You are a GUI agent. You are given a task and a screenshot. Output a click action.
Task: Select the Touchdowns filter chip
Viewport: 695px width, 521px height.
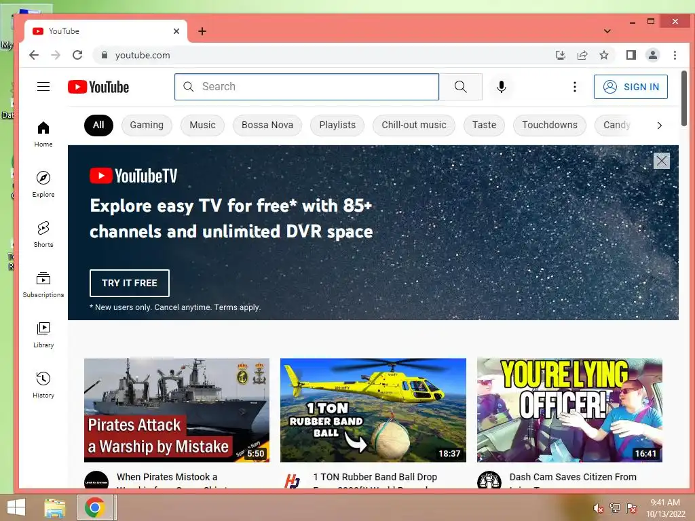coord(550,126)
